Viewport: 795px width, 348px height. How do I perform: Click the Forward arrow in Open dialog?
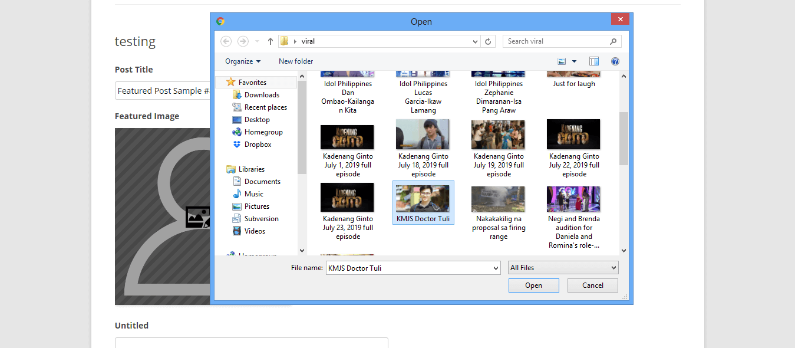pos(243,41)
